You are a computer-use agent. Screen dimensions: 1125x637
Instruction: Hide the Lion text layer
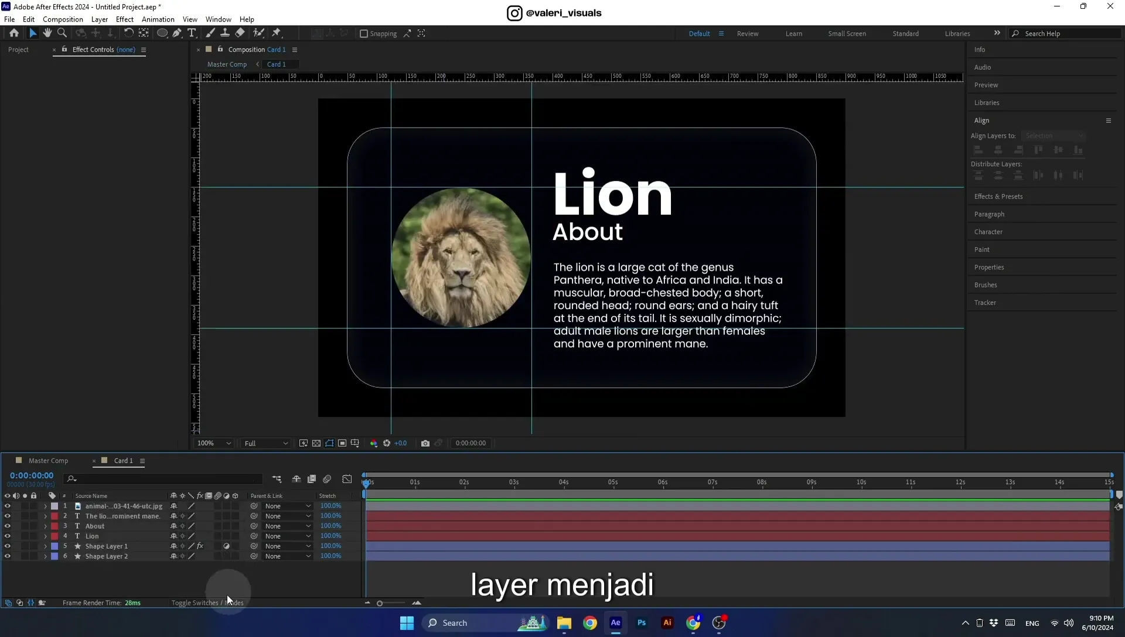pyautogui.click(x=8, y=536)
